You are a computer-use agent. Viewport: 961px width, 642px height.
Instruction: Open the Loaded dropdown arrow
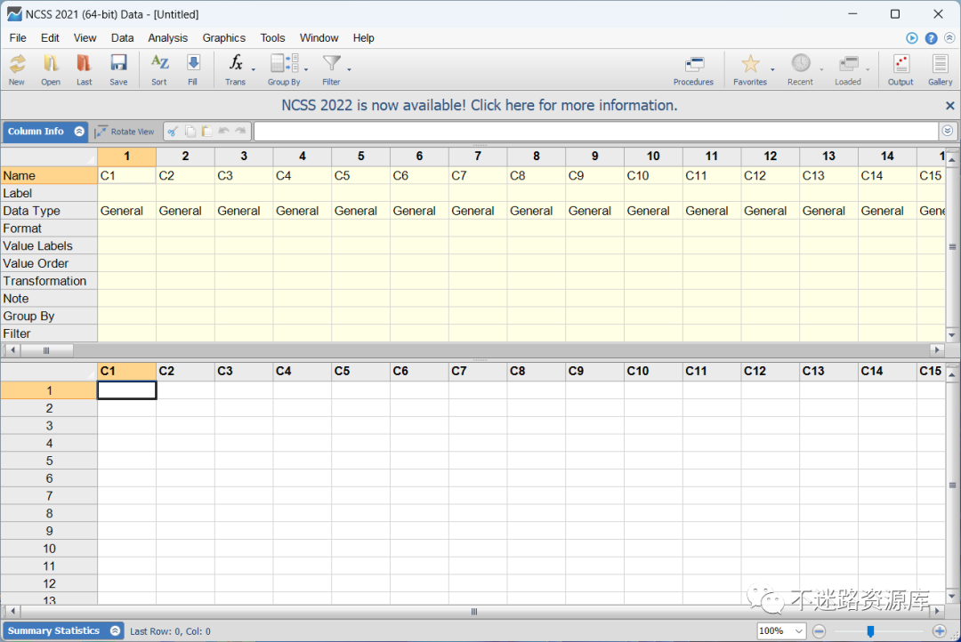[868, 70]
